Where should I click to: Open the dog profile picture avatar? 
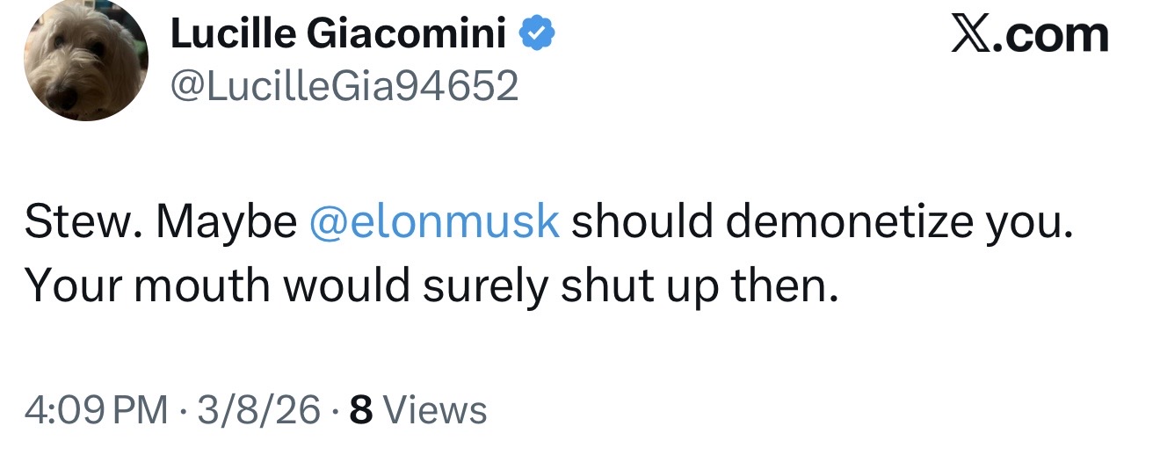86,61
